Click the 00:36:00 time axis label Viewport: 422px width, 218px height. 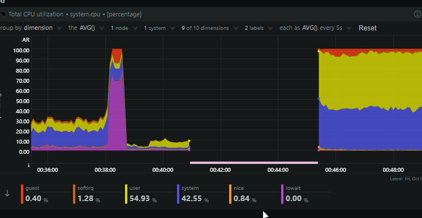tap(48, 170)
